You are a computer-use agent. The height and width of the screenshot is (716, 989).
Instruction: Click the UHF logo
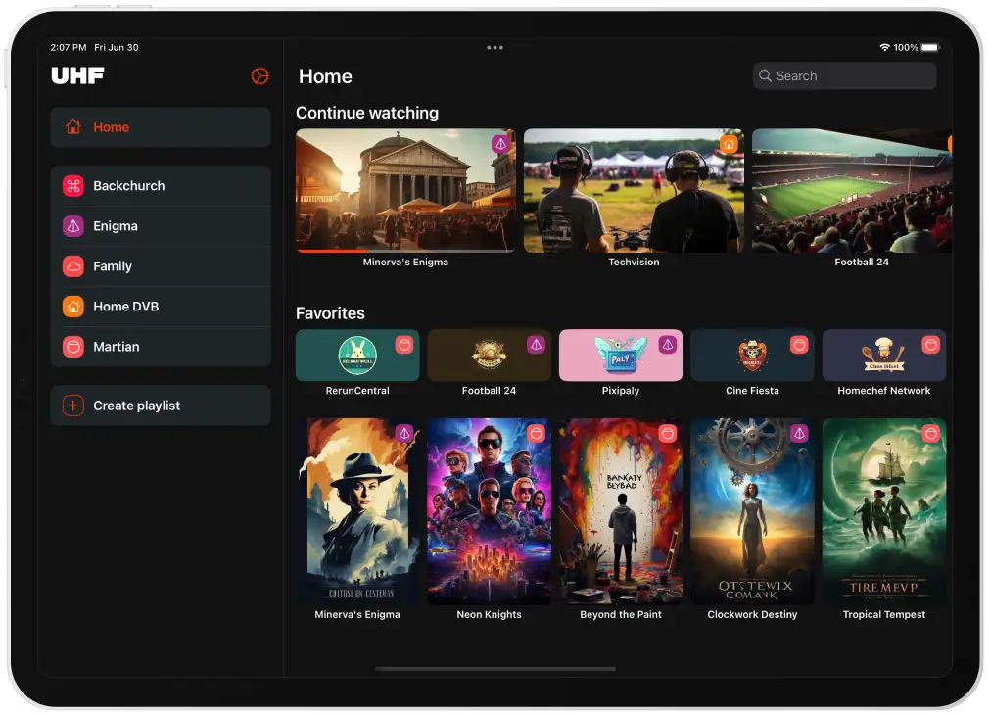[77, 74]
